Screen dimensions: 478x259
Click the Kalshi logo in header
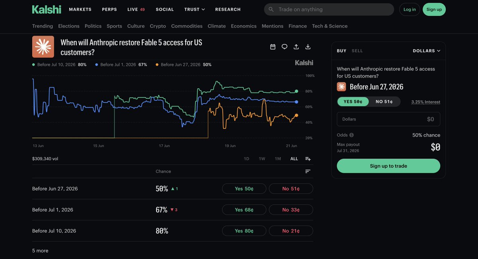pyautogui.click(x=46, y=9)
